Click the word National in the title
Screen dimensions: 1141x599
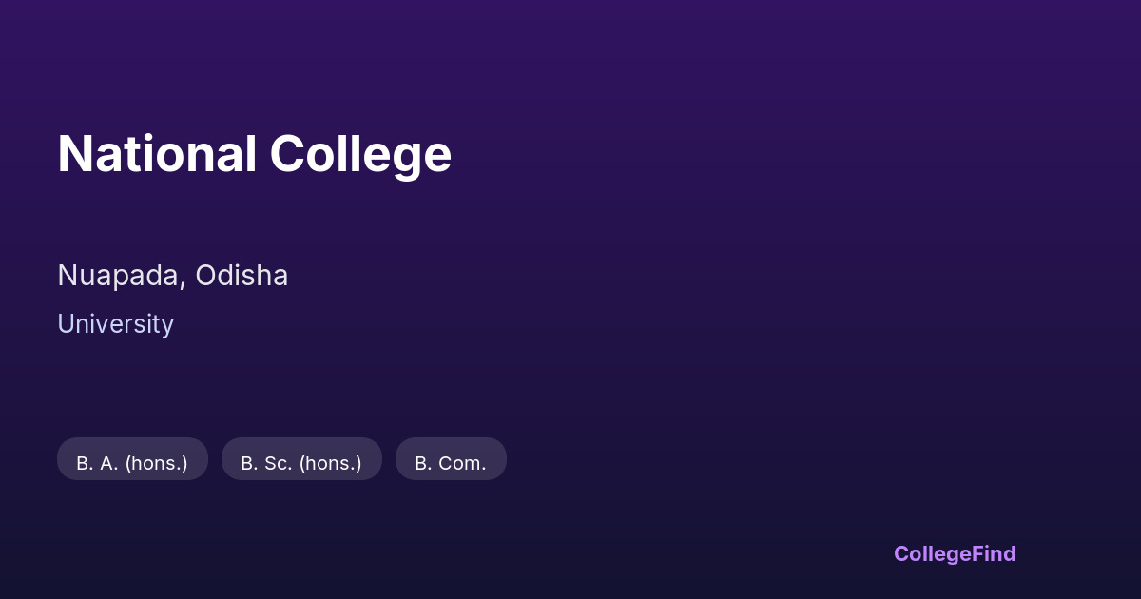pyautogui.click(x=157, y=154)
